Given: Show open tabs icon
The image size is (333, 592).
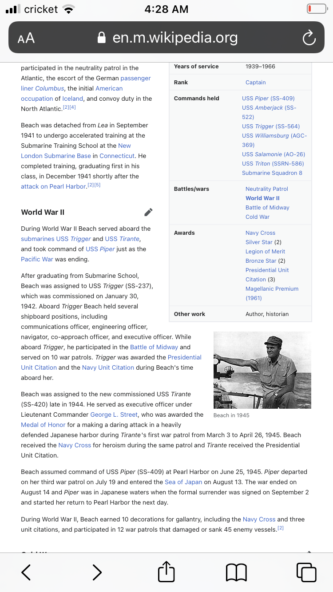Looking at the screenshot, I should click(x=306, y=572).
